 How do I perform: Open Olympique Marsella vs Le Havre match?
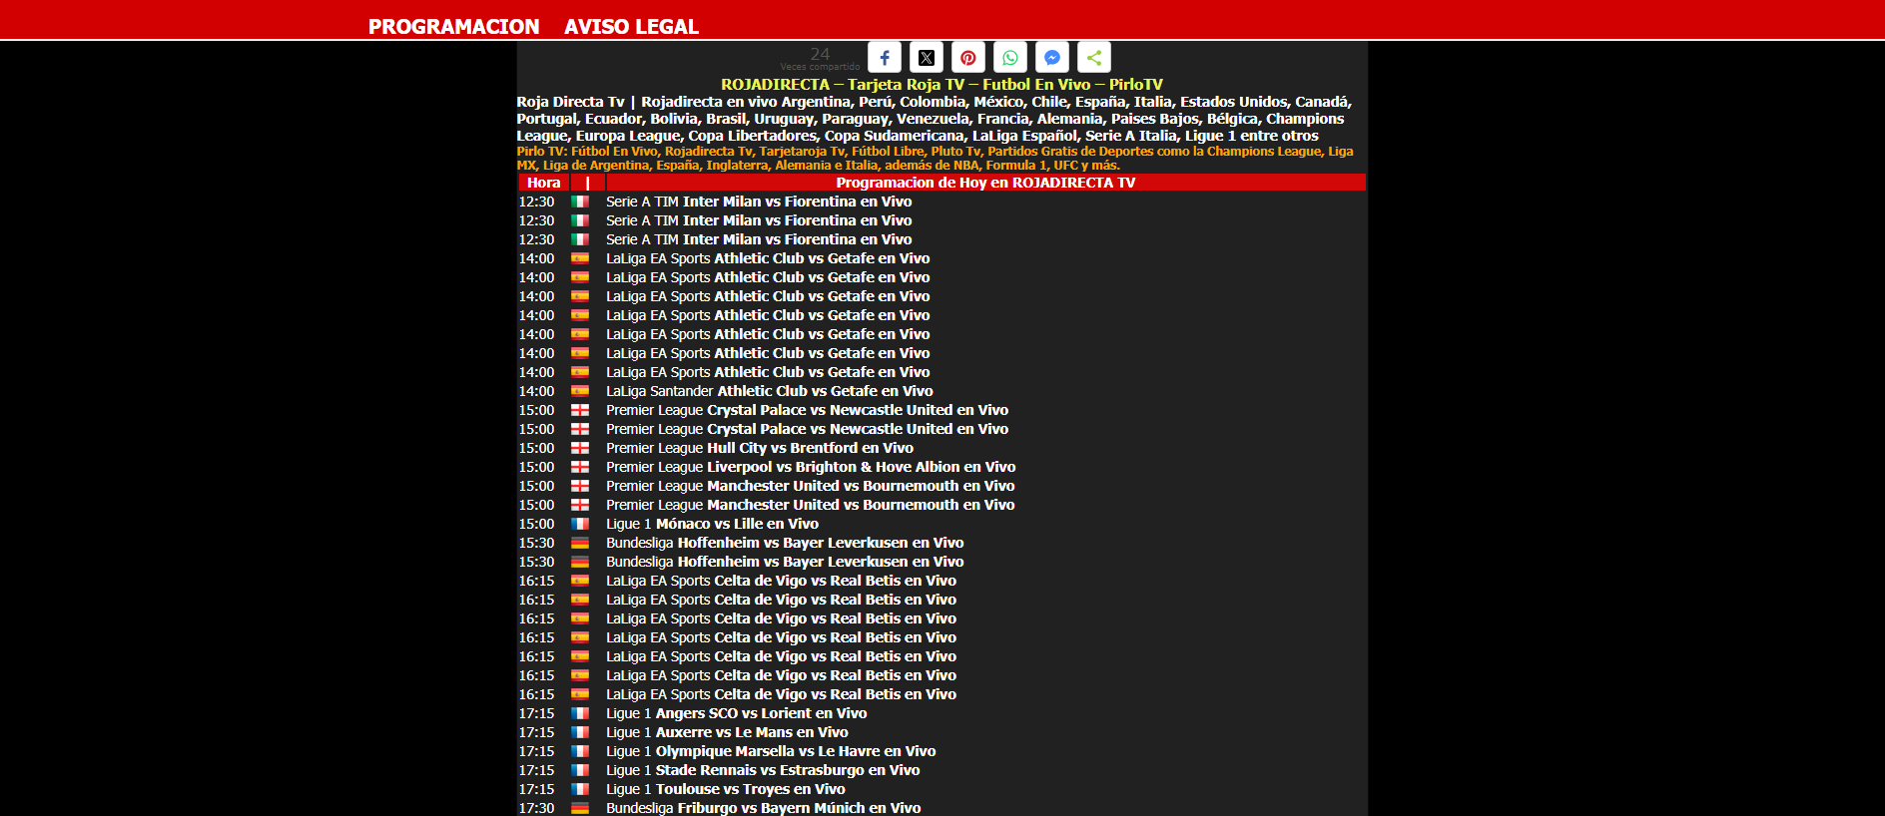(771, 751)
